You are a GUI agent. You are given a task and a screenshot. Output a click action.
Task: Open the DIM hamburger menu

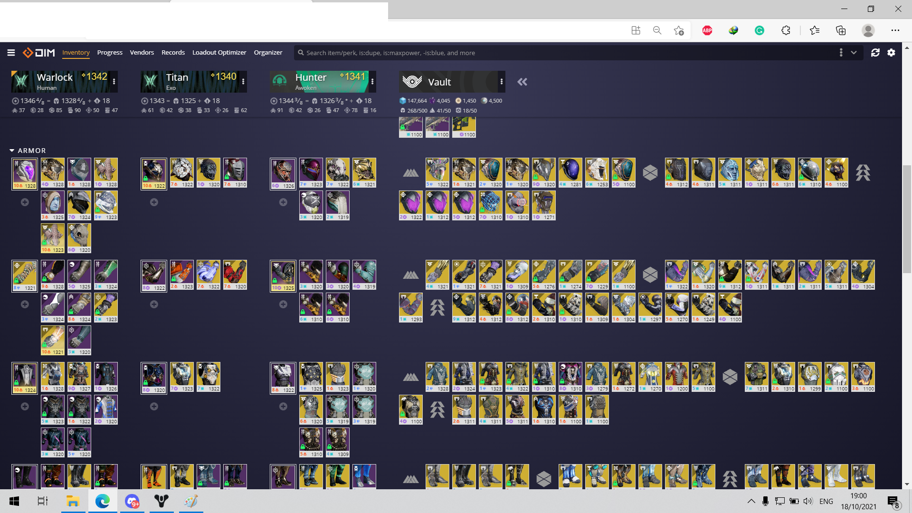tap(11, 53)
